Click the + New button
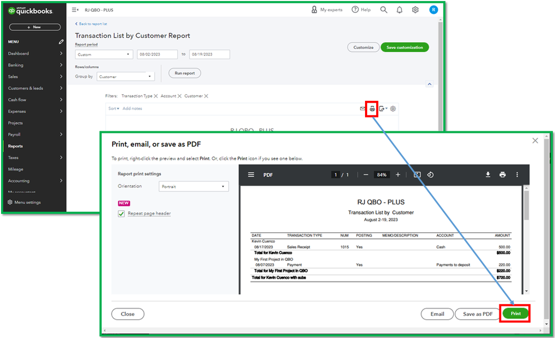 coord(34,27)
